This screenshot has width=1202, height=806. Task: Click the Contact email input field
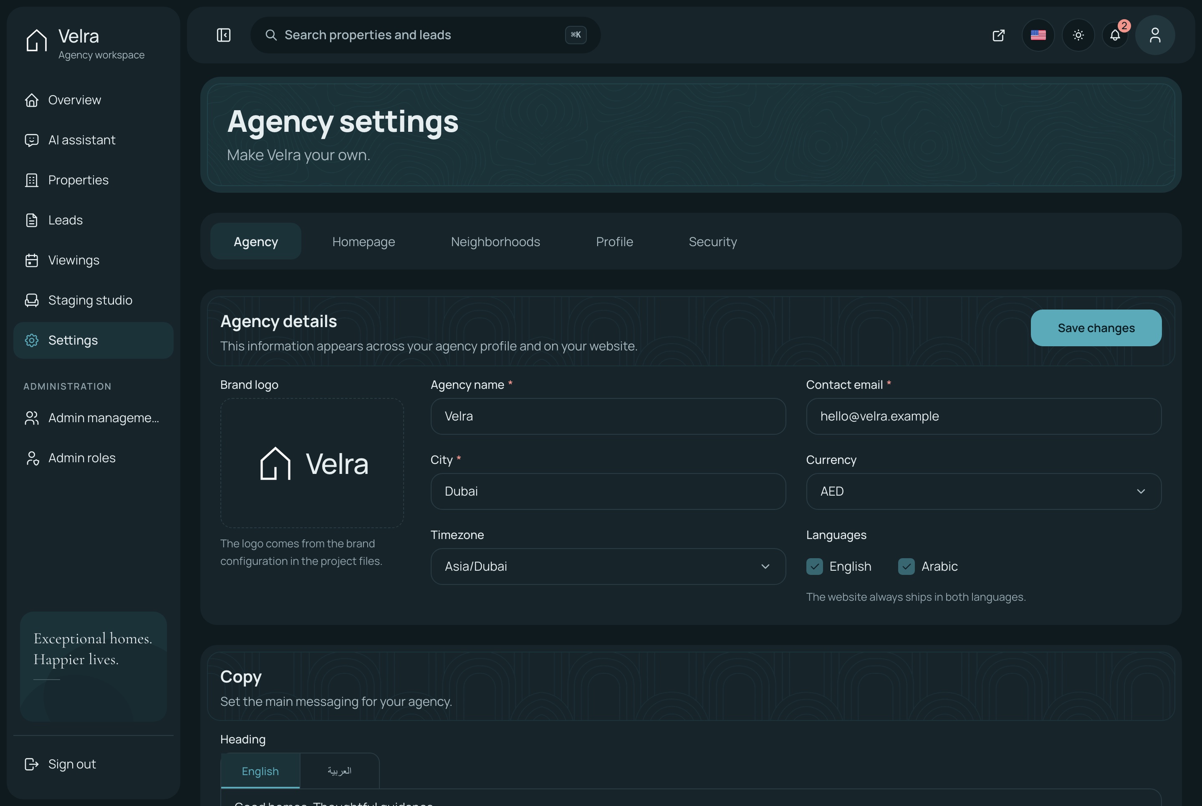(983, 416)
